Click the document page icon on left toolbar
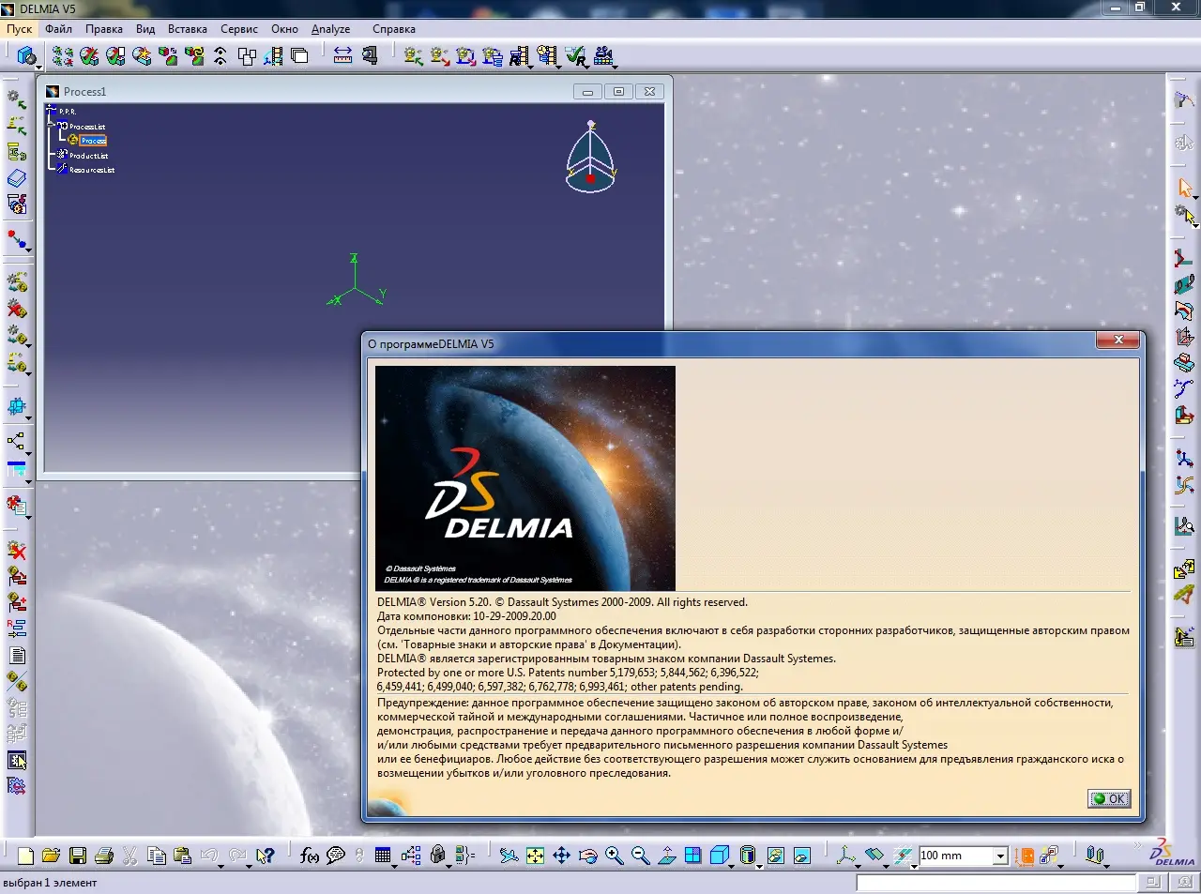 click(17, 656)
